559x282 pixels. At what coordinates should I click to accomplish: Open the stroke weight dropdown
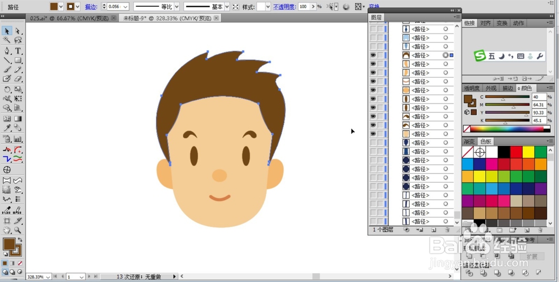pos(125,6)
